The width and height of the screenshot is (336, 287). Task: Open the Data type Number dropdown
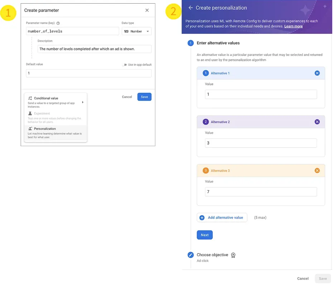pyautogui.click(x=136, y=31)
